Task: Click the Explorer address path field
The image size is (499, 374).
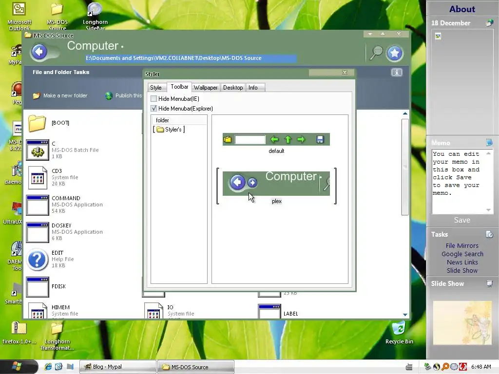Action: [x=191, y=58]
